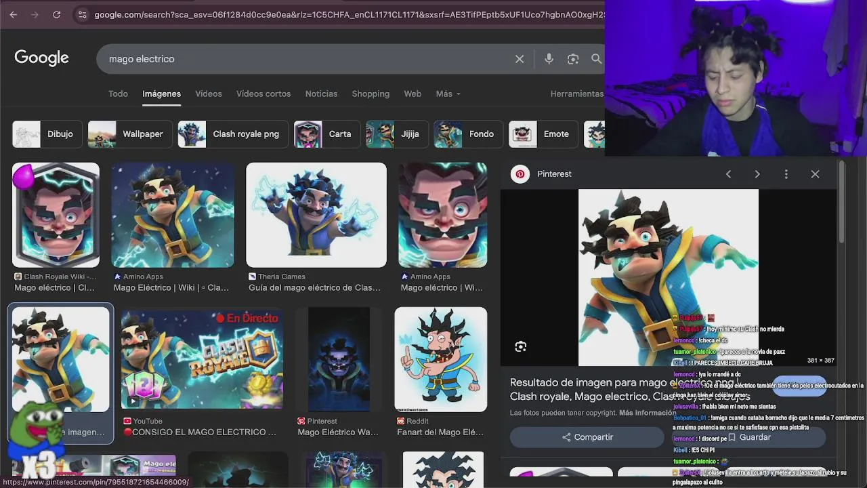The image size is (867, 488).
Task: Filter by Emote chip
Action: point(543,134)
